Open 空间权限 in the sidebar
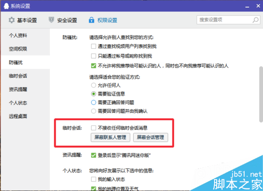Screen dimensions: 263x191 pyautogui.click(x=18, y=49)
